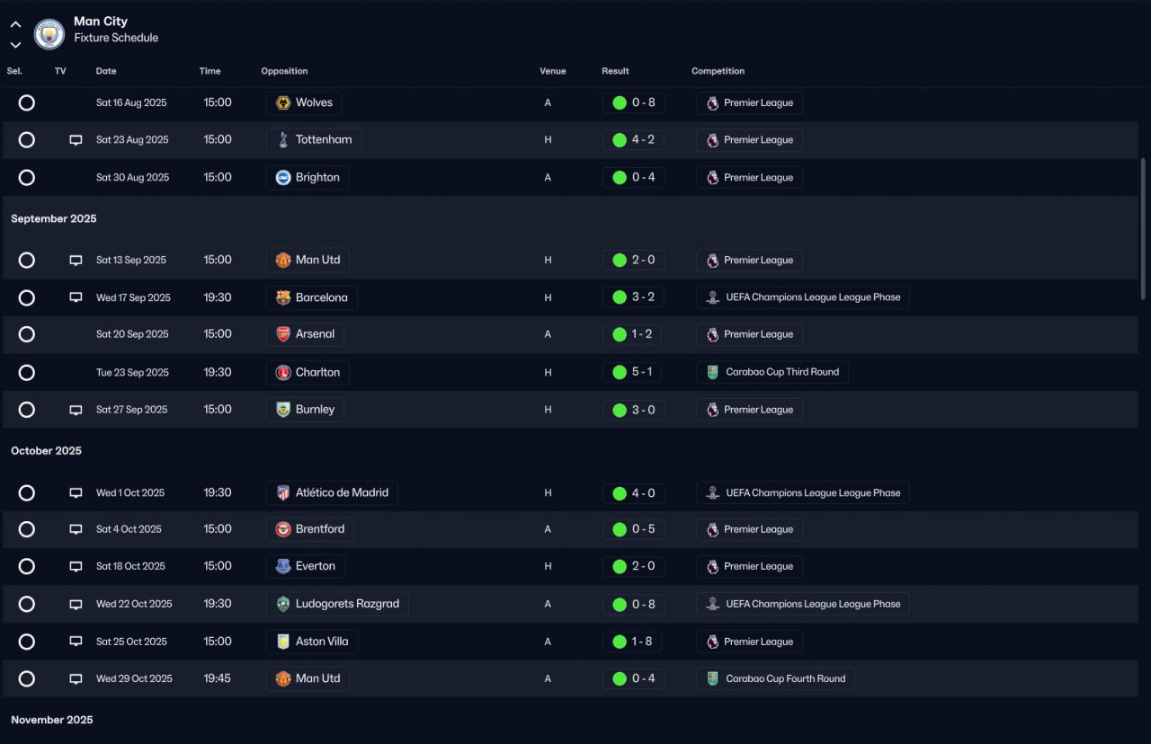Click the down chevron beside Man City
This screenshot has width=1151, height=744.
click(15, 45)
